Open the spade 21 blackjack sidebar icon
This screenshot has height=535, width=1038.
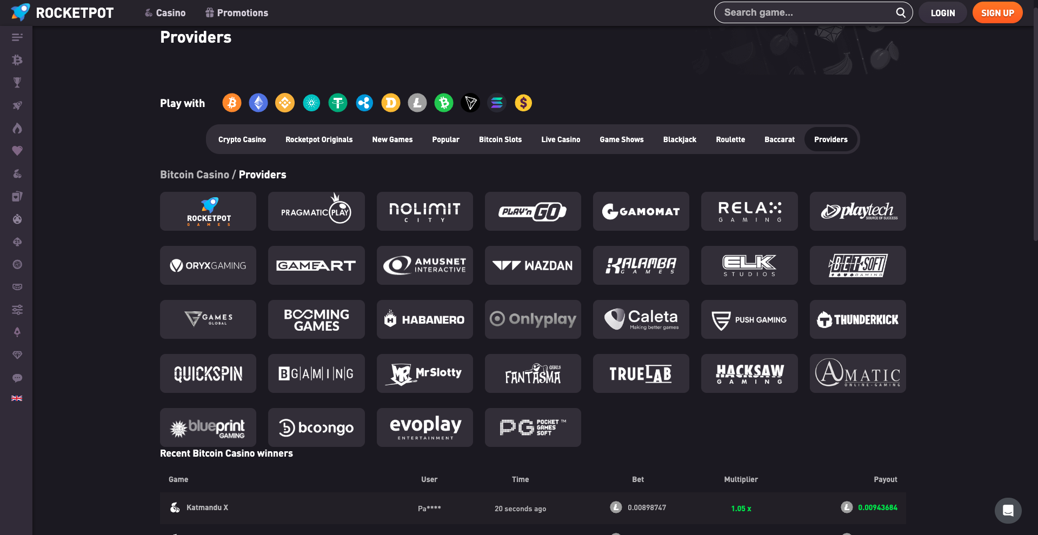coord(17,242)
